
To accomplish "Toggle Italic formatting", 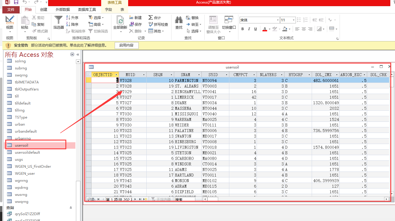I will [249, 29].
